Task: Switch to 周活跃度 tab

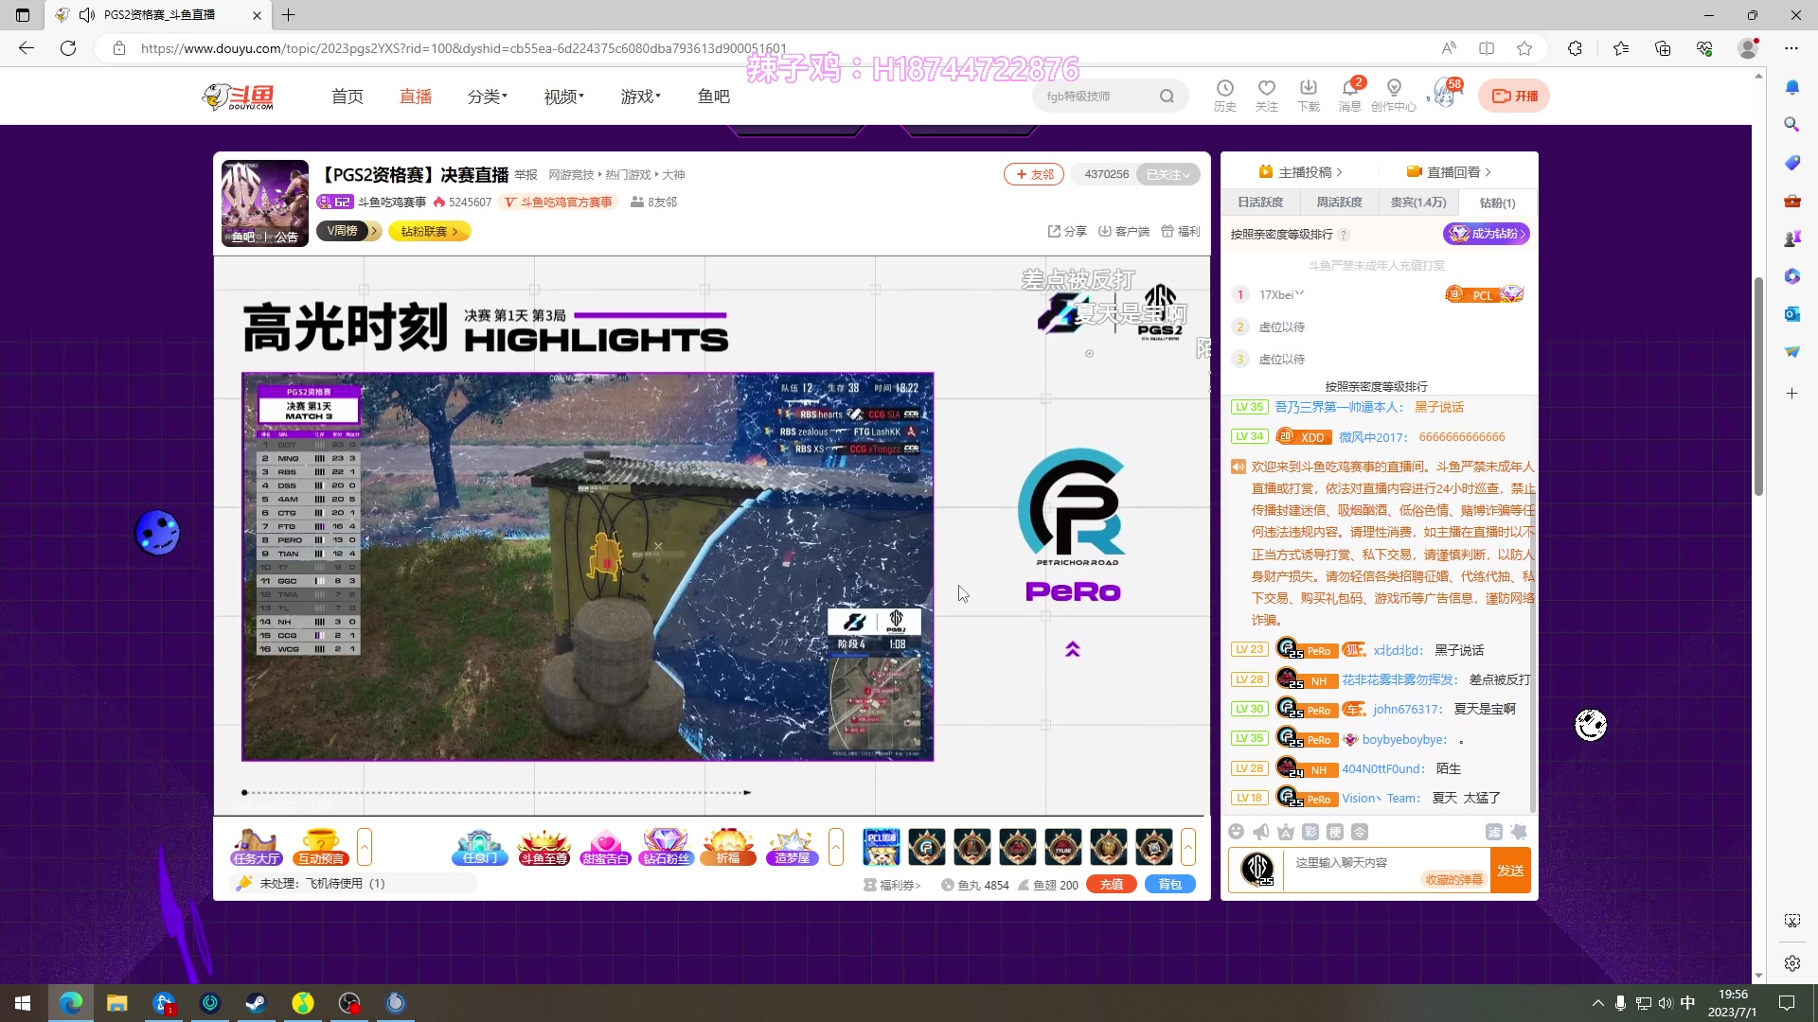Action: (x=1339, y=203)
